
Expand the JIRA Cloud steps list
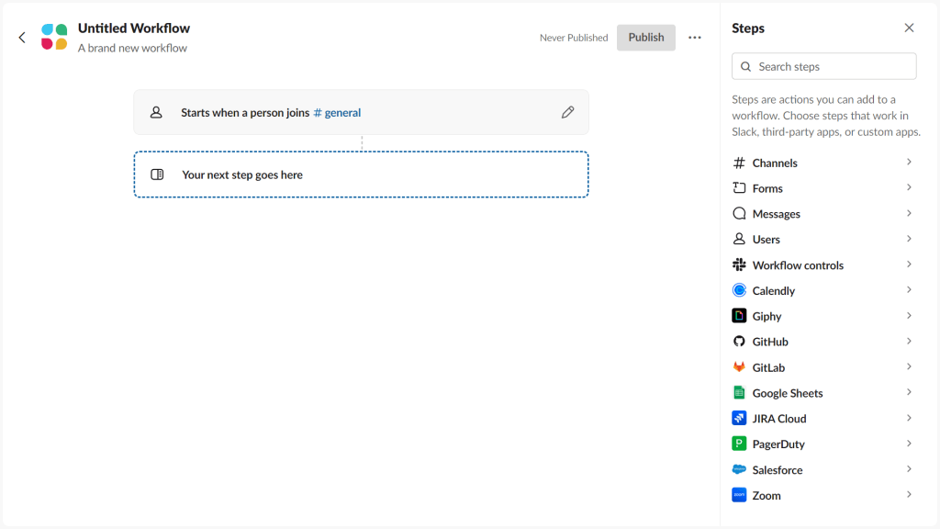point(909,418)
